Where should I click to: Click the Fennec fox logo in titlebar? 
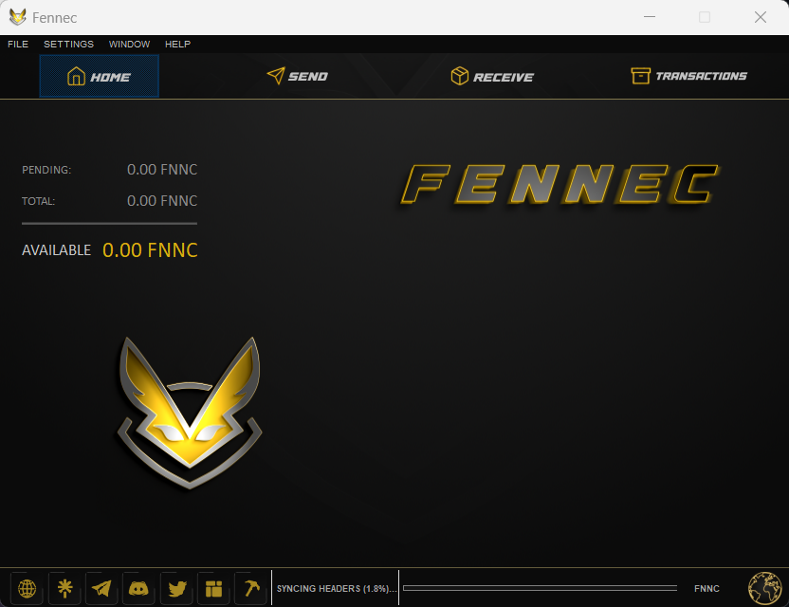click(16, 16)
